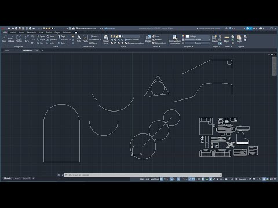Click the Sposta (Move) tool
278x208 pixels.
tap(41, 36)
